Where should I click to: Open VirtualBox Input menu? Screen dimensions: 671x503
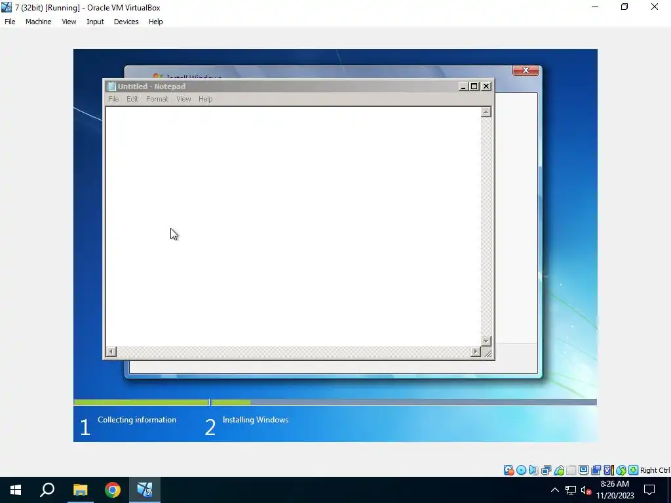95,22
